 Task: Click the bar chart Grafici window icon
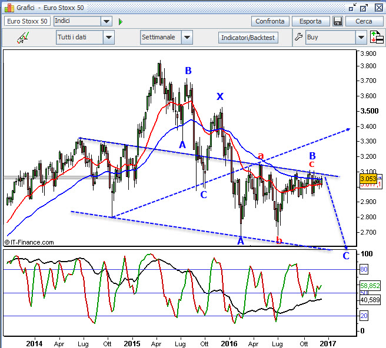9,8
